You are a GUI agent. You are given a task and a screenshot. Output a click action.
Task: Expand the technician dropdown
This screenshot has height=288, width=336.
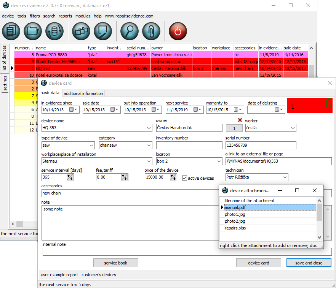[x=285, y=177]
